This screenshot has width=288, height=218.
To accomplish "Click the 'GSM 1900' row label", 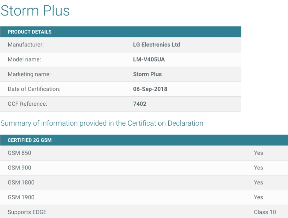I will (x=21, y=197).
